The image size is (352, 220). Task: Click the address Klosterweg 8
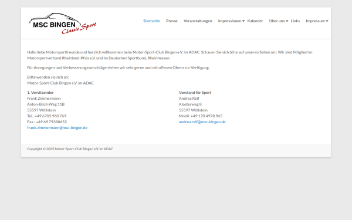190,104
